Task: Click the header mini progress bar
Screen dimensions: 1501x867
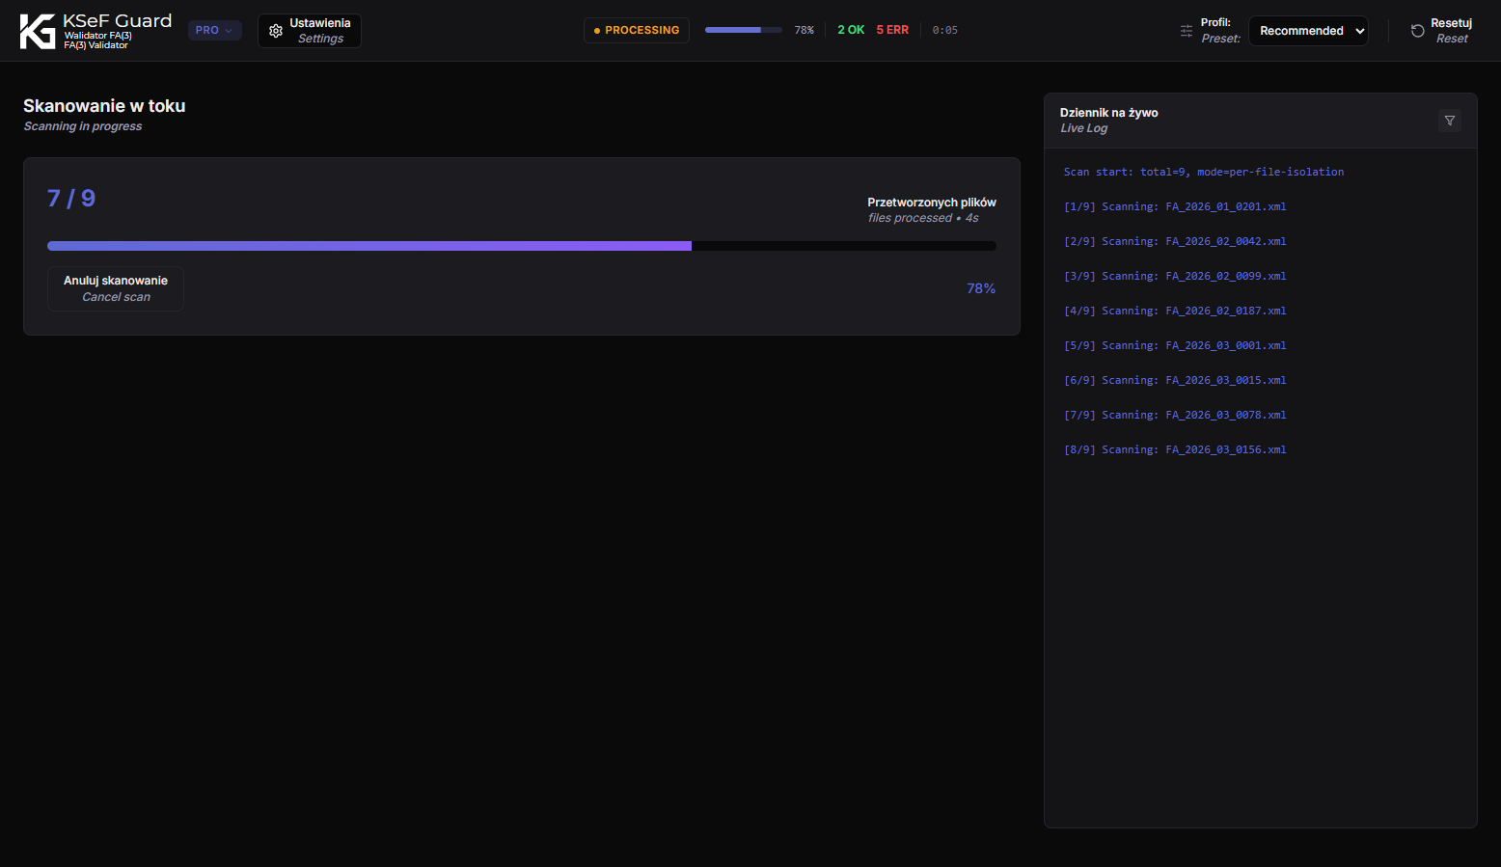Action: point(743,30)
